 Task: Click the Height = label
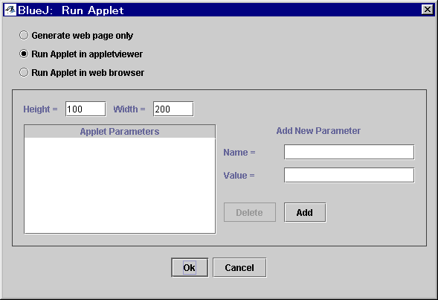(40, 109)
